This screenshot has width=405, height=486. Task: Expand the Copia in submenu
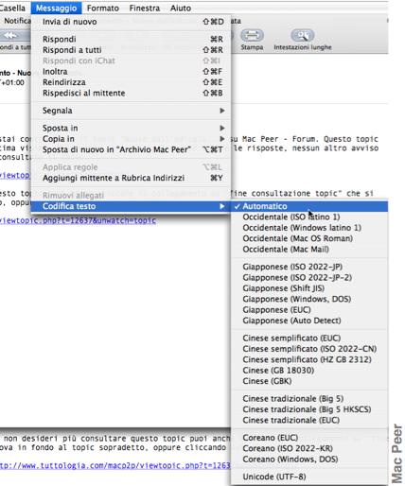tap(131, 139)
